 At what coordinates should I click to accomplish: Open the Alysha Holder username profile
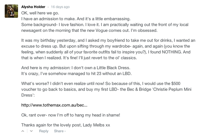[x=33, y=7]
